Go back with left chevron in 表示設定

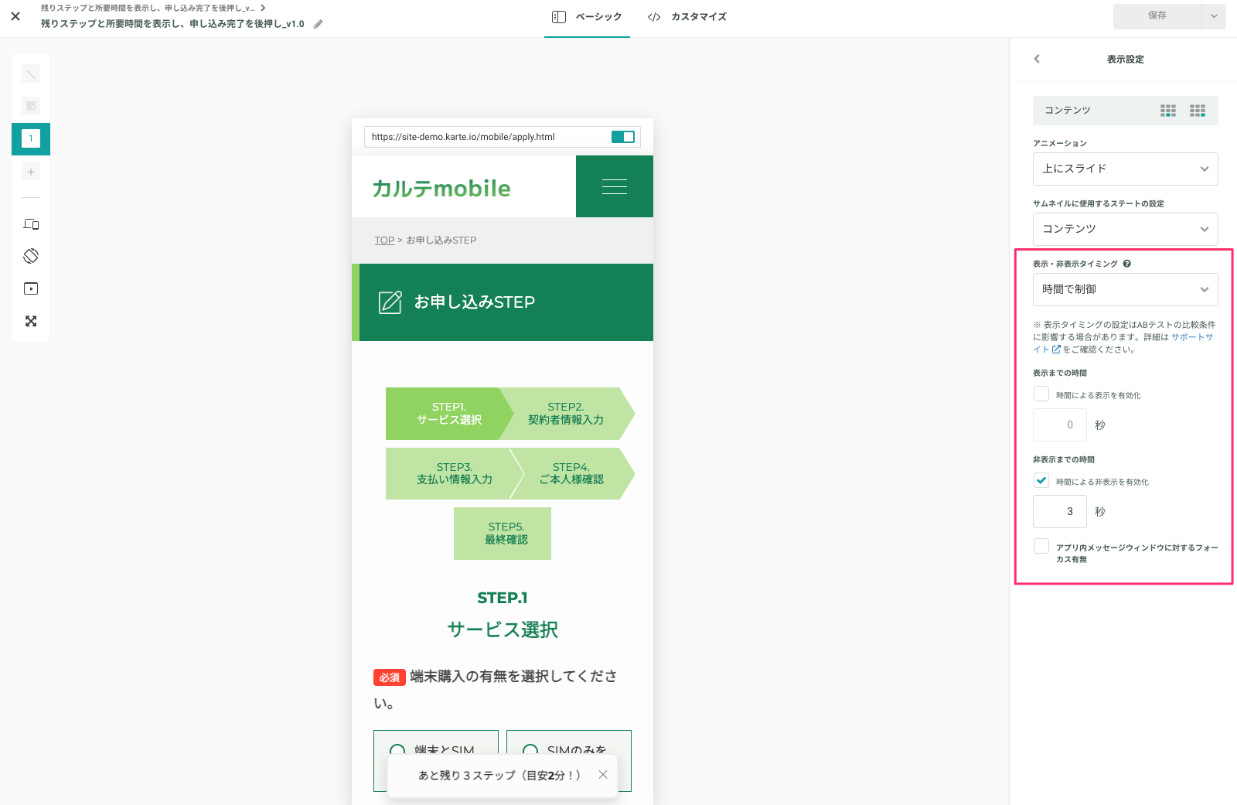(x=1037, y=59)
